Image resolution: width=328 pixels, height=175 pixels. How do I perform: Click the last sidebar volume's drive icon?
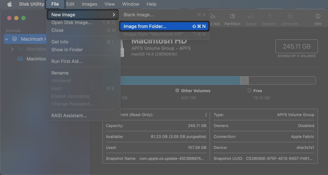point(20,59)
